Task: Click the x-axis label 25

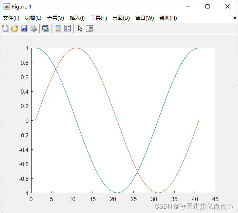Action: coord(134,199)
